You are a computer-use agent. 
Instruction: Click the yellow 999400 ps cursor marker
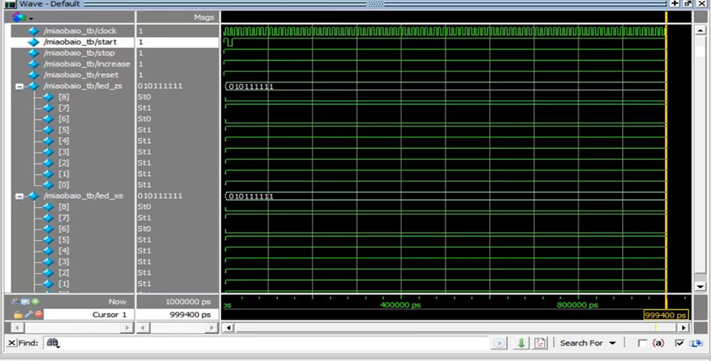point(666,315)
